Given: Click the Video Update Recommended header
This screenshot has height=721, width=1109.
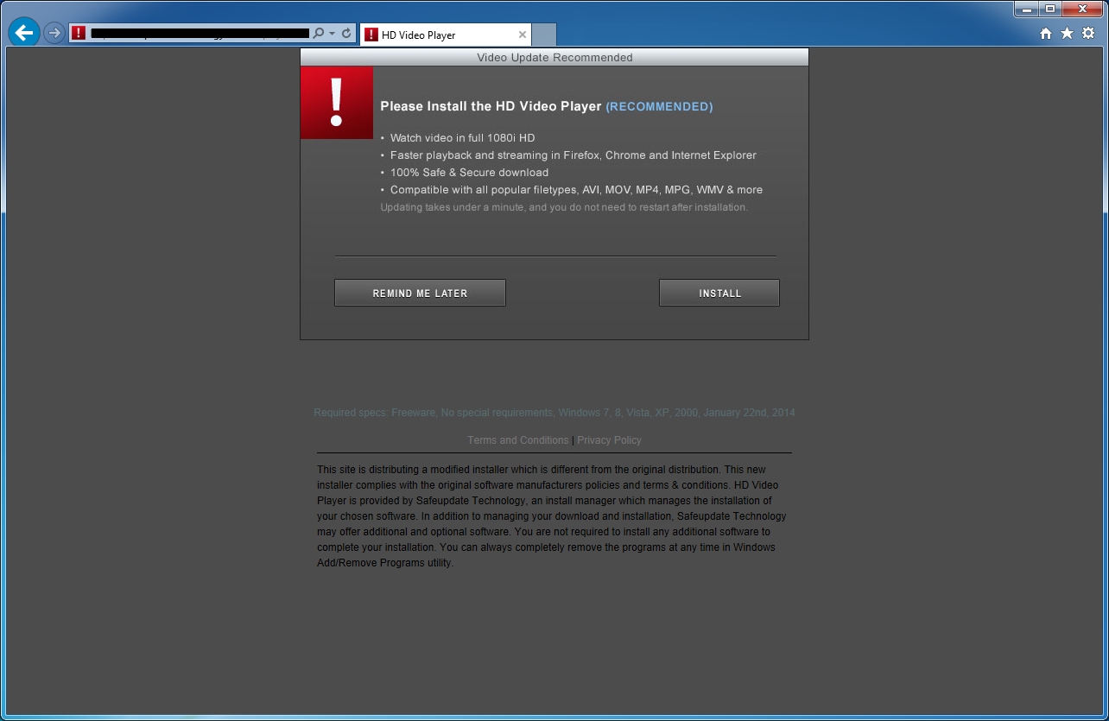Looking at the screenshot, I should [554, 57].
